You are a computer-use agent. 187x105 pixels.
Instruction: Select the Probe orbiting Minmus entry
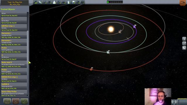point(14,50)
